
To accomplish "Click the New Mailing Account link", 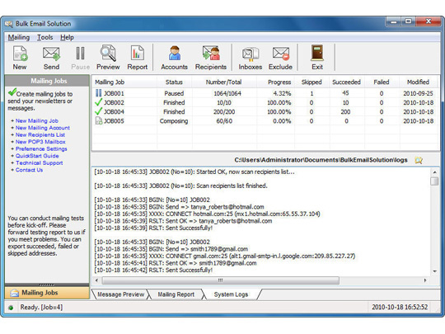I will tap(43, 128).
